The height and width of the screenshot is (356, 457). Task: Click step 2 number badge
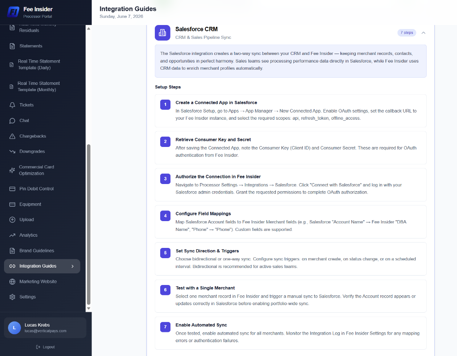pos(165,142)
